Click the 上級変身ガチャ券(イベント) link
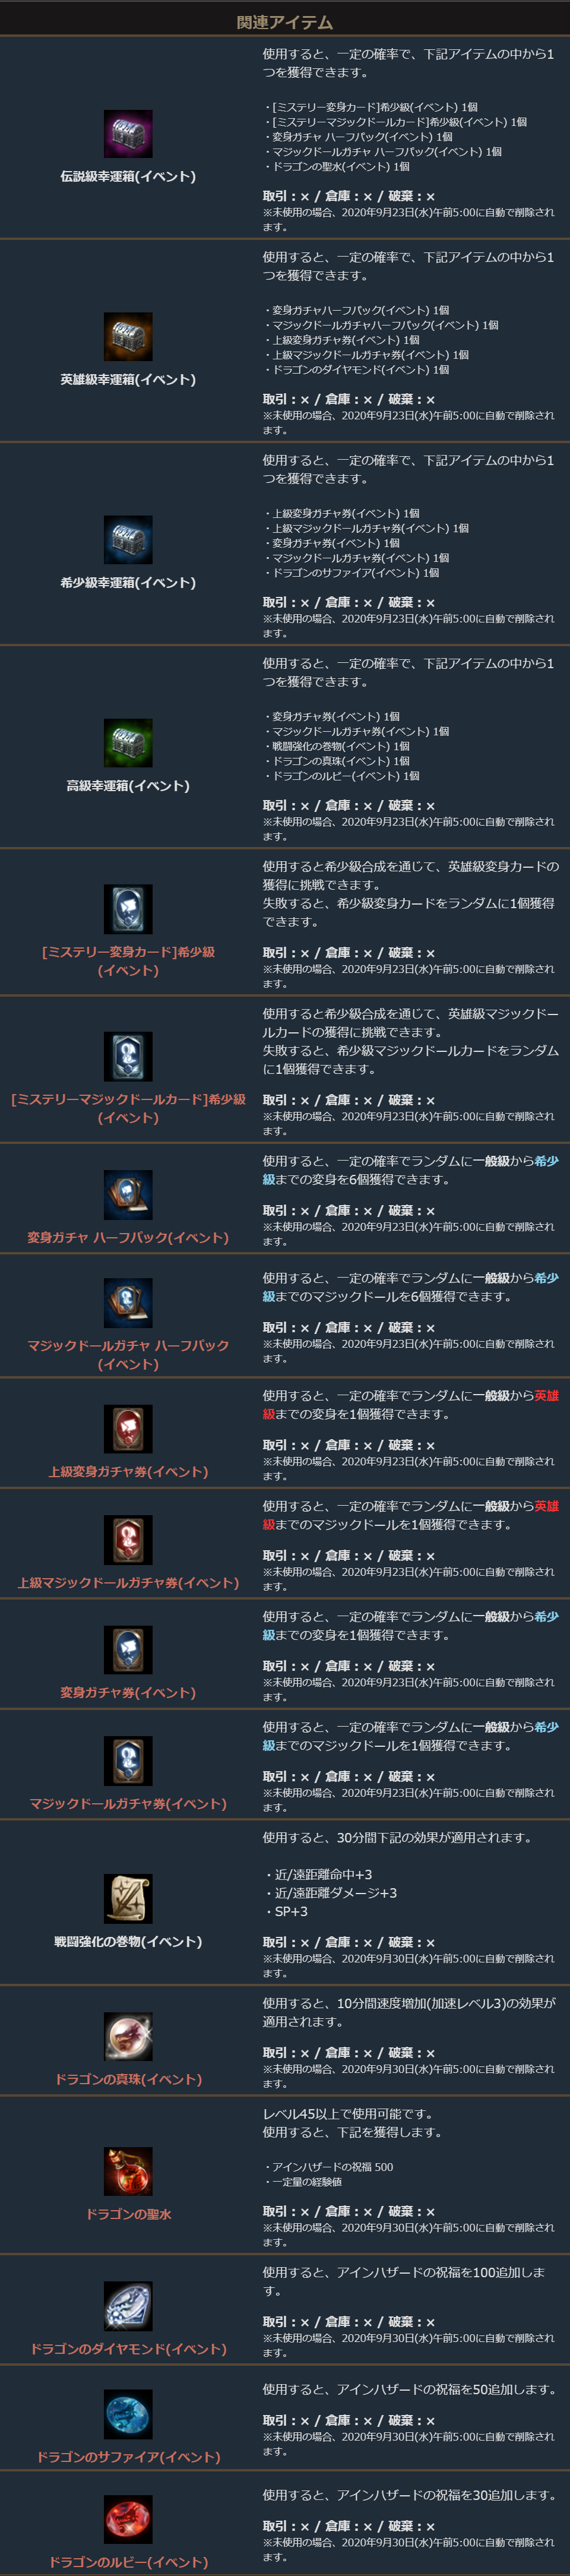 (x=128, y=1472)
